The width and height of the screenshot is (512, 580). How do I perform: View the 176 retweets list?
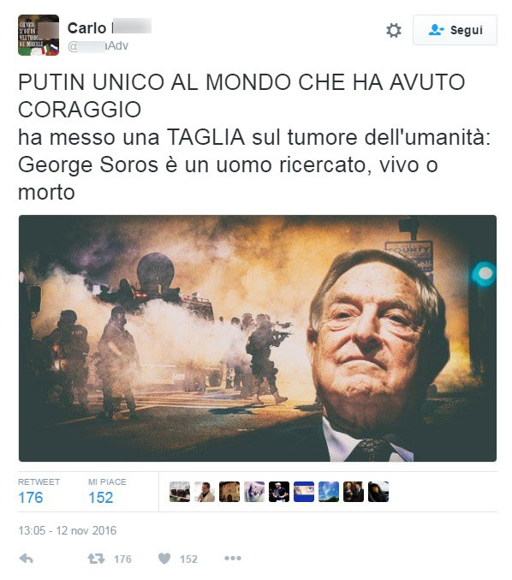(39, 492)
